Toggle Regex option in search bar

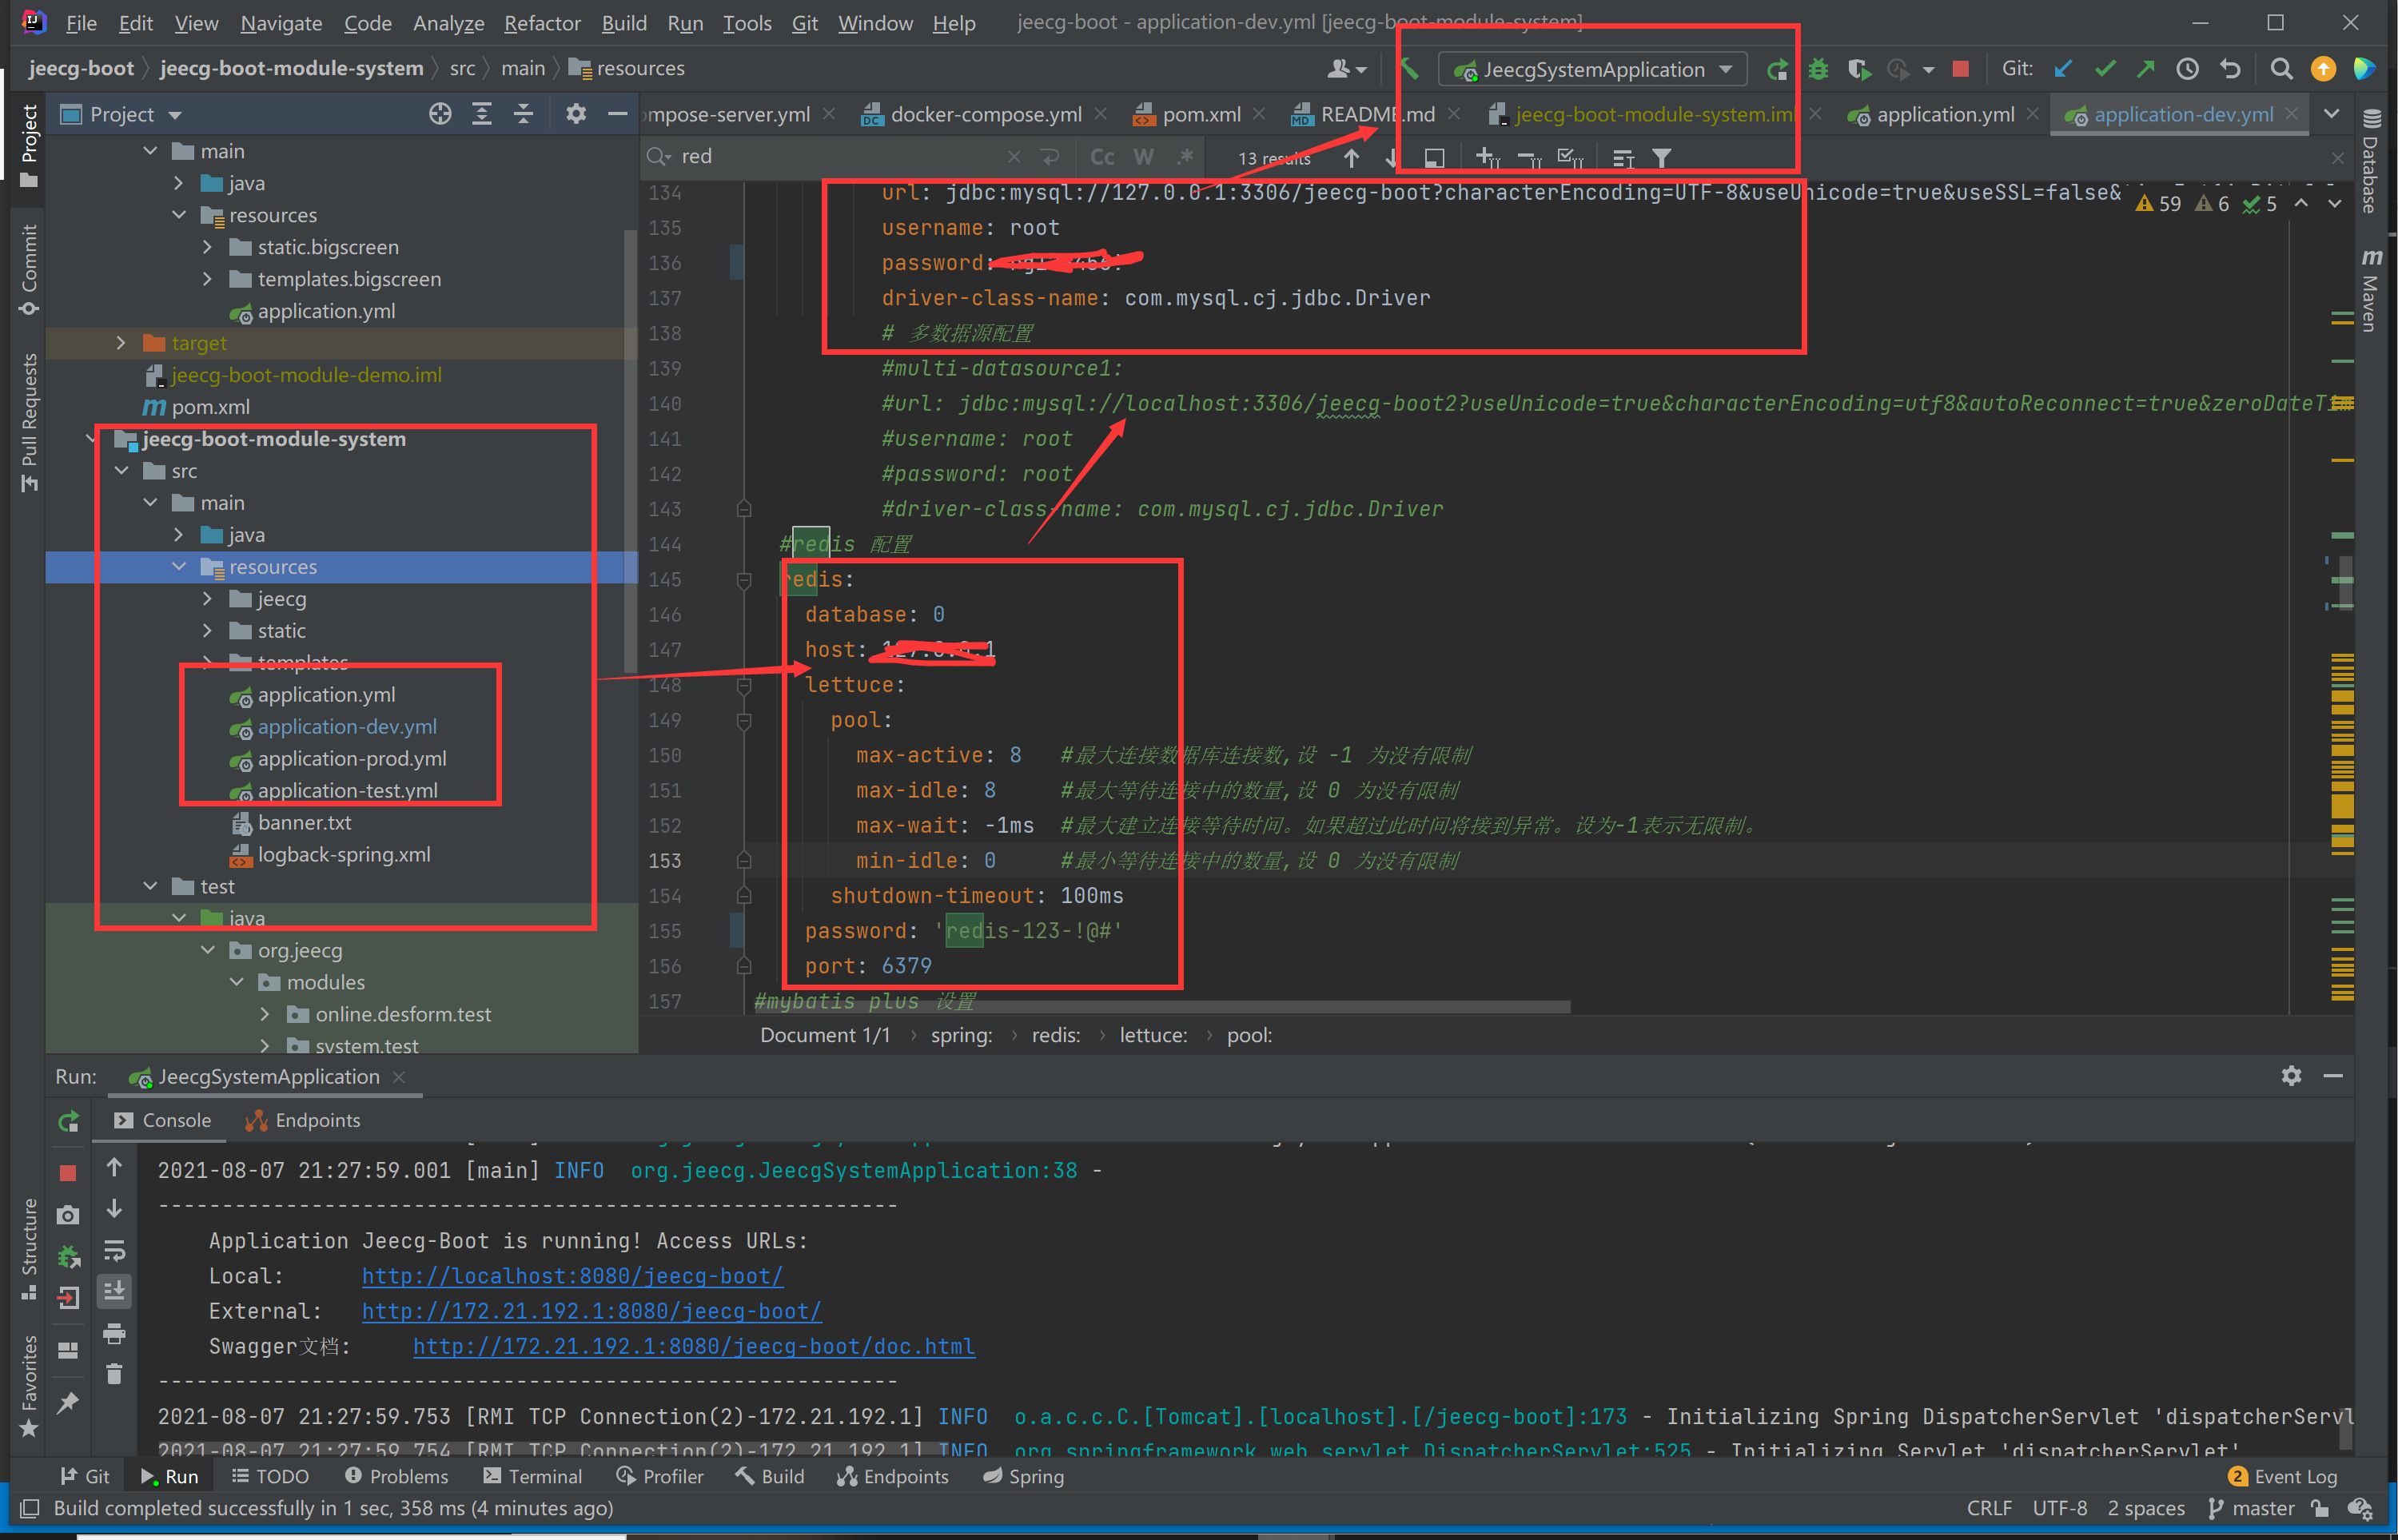[1185, 157]
